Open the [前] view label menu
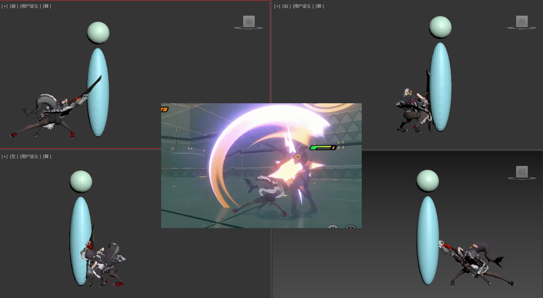The width and height of the screenshot is (543, 298). (14, 6)
